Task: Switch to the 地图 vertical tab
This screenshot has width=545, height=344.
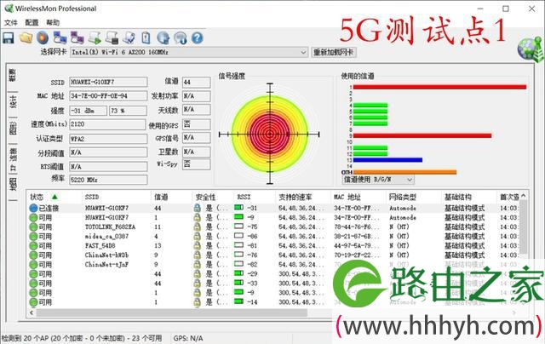Action: [x=13, y=186]
